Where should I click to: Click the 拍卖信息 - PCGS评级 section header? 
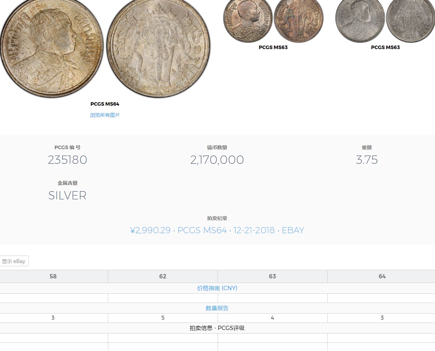(217, 328)
